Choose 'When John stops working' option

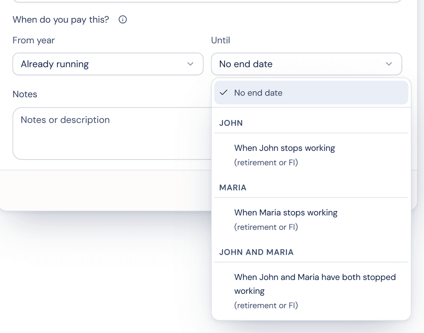tap(311, 155)
